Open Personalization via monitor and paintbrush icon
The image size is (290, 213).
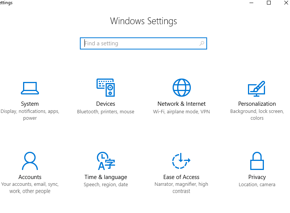coord(257,89)
